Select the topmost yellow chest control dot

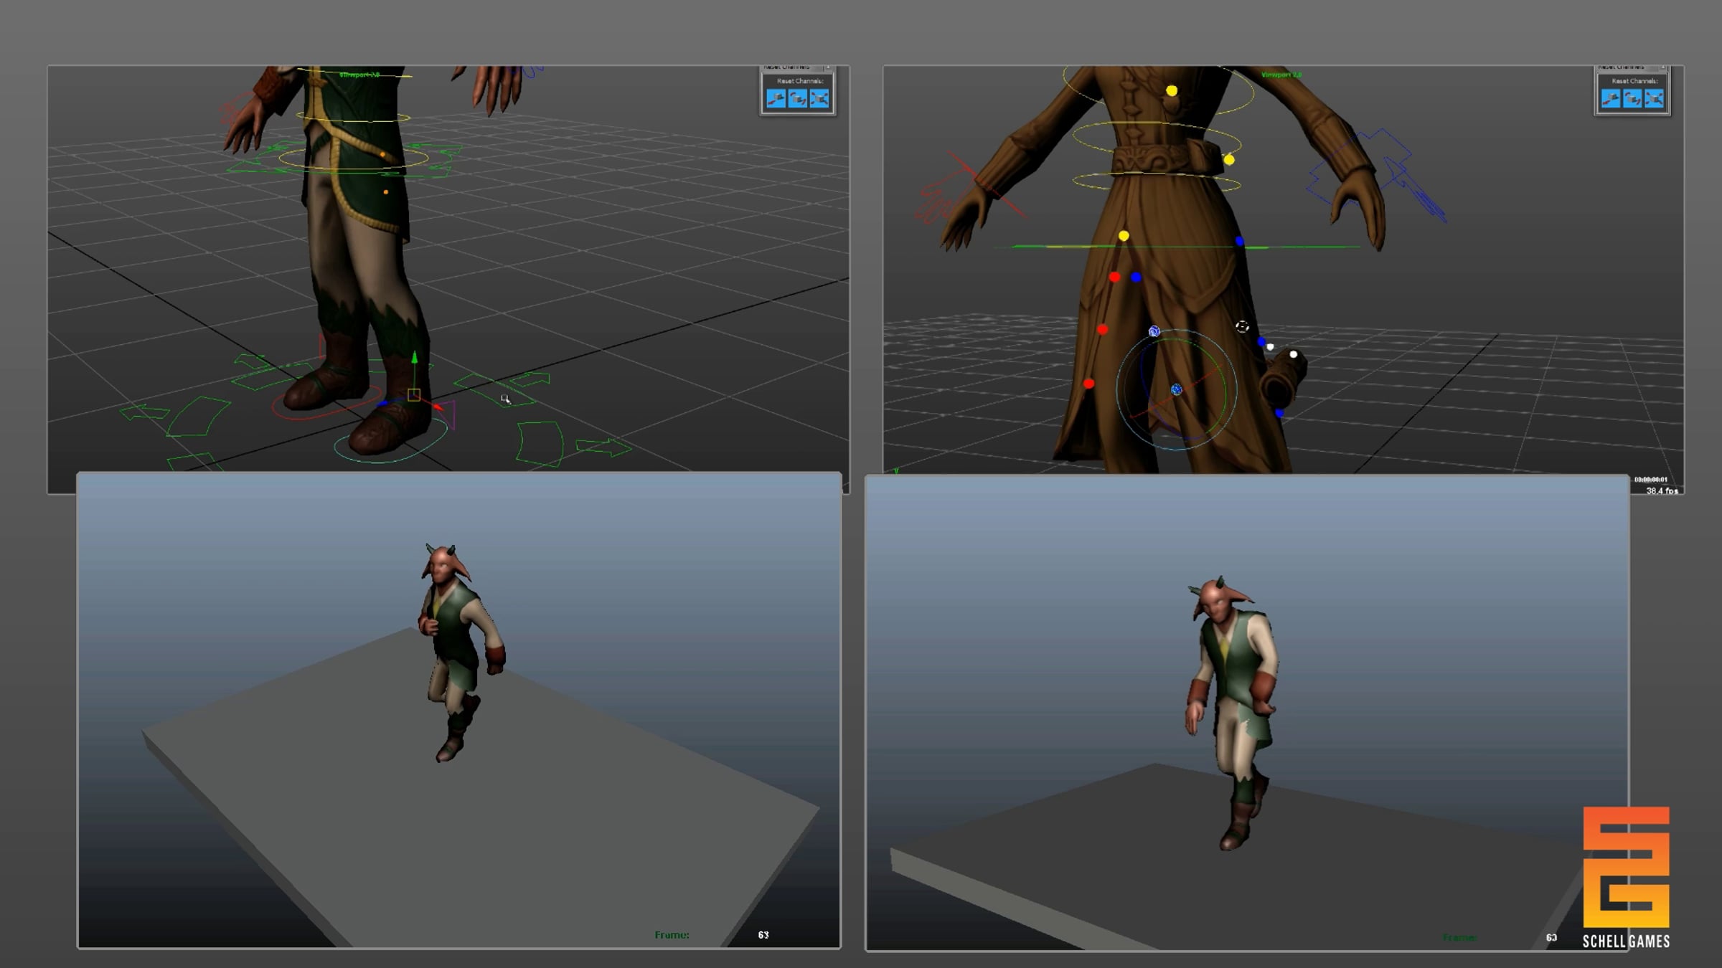[x=1172, y=91]
